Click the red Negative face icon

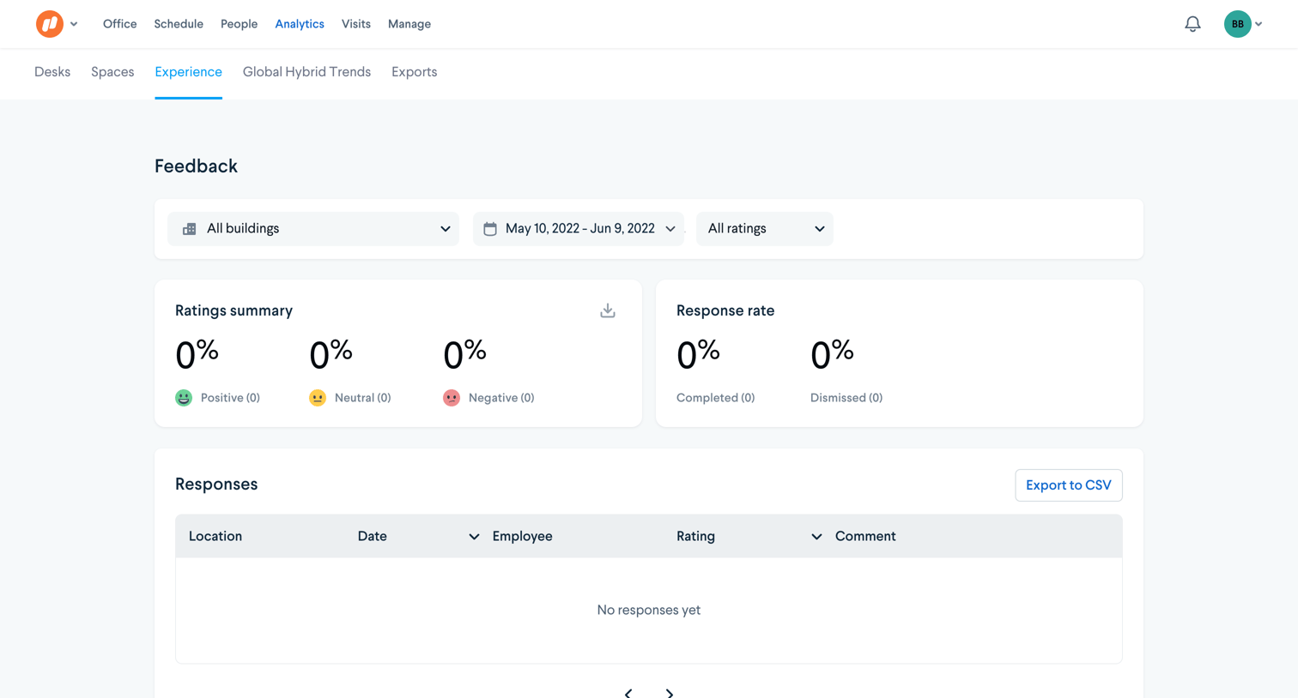[x=452, y=398]
